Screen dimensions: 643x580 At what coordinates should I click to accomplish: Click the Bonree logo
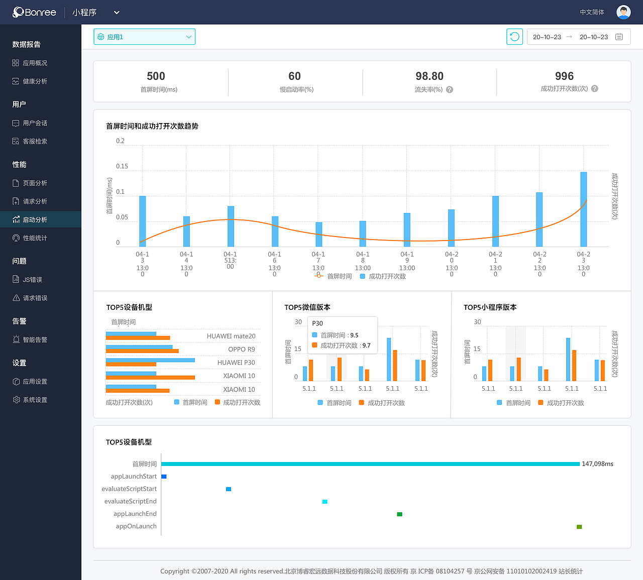35,12
